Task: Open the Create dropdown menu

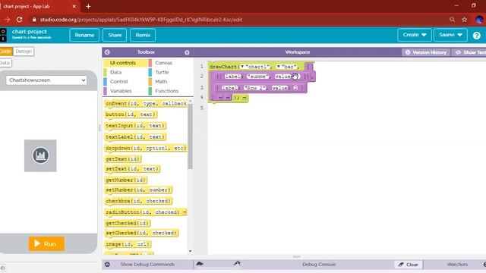Action: [x=414, y=35]
